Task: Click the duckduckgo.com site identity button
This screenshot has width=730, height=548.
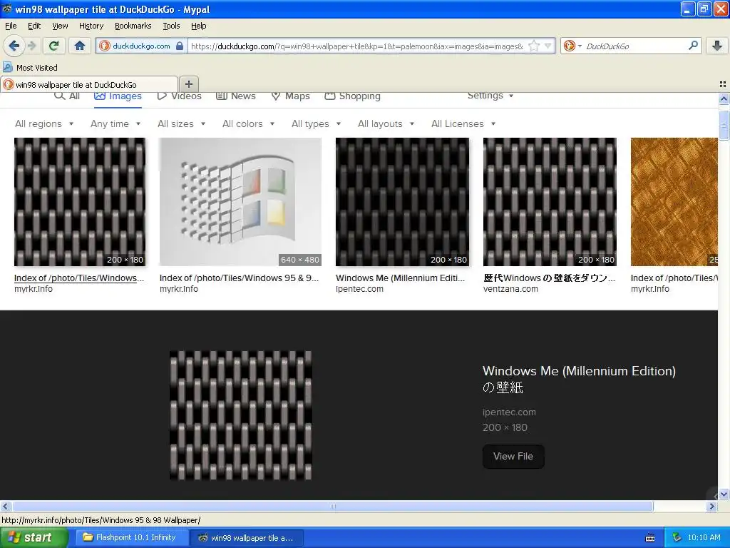Action: (141, 46)
